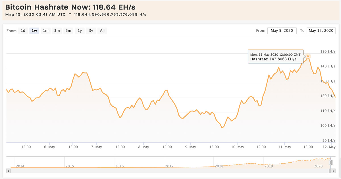Select the 1d zoom range
Image resolution: width=341 pixels, height=179 pixels.
(23, 31)
